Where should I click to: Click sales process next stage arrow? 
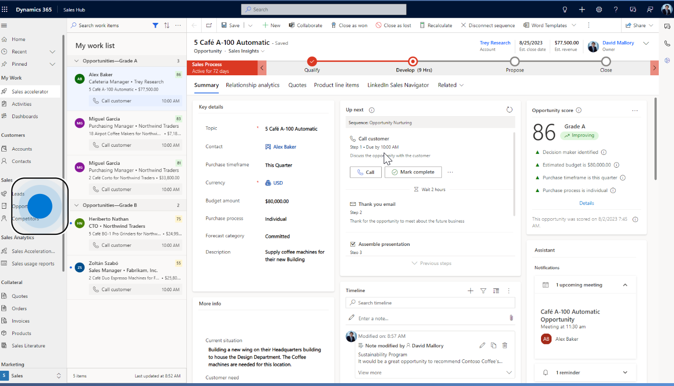pyautogui.click(x=654, y=68)
